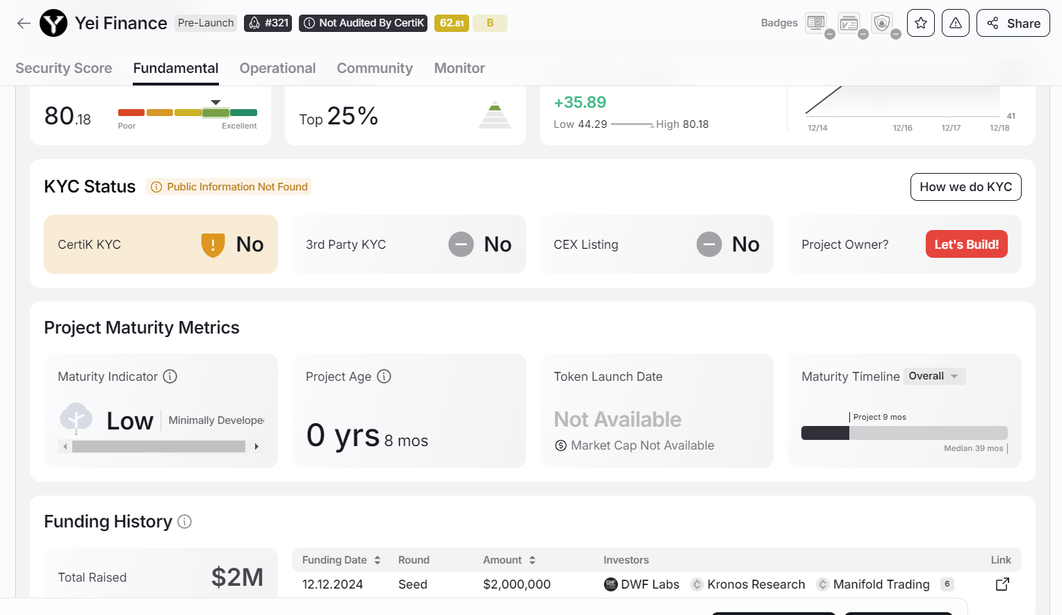Image resolution: width=1062 pixels, height=615 pixels.
Task: Sort table by Funding Date
Action: coord(341,560)
